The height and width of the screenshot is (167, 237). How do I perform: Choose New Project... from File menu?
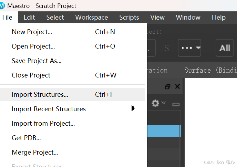pyautogui.click(x=72, y=32)
